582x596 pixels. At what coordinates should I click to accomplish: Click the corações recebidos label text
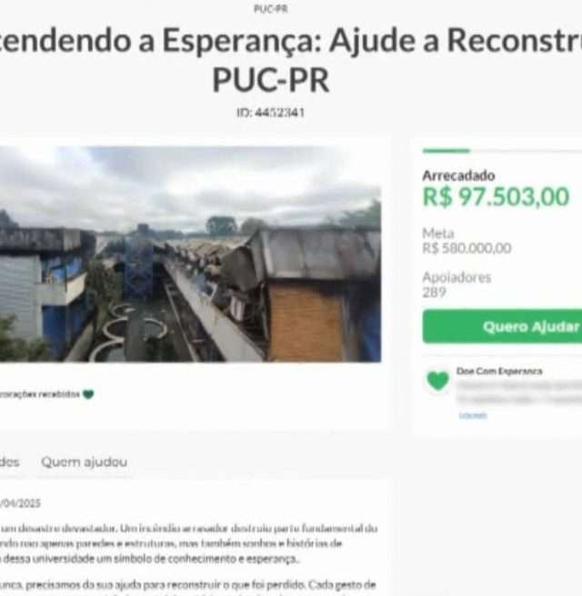pyautogui.click(x=40, y=394)
